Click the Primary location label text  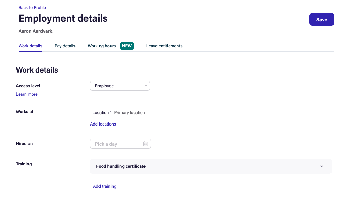pos(129,113)
